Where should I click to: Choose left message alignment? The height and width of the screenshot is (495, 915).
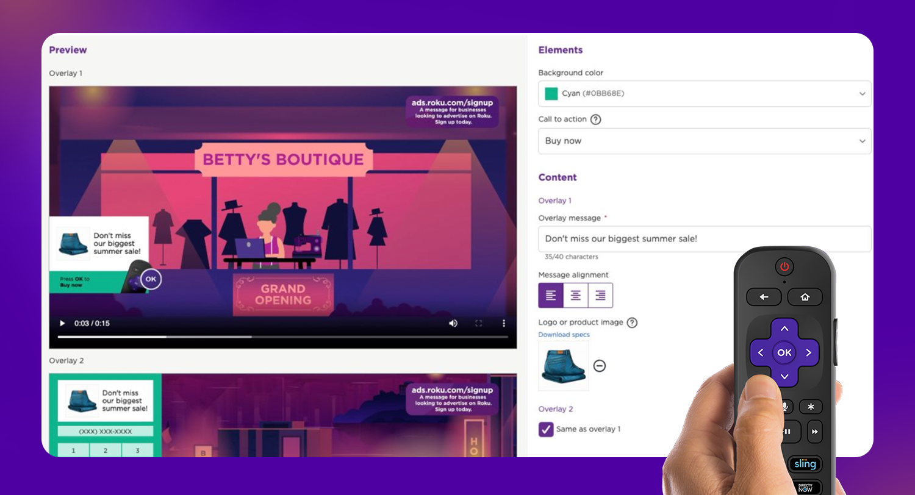coord(551,296)
